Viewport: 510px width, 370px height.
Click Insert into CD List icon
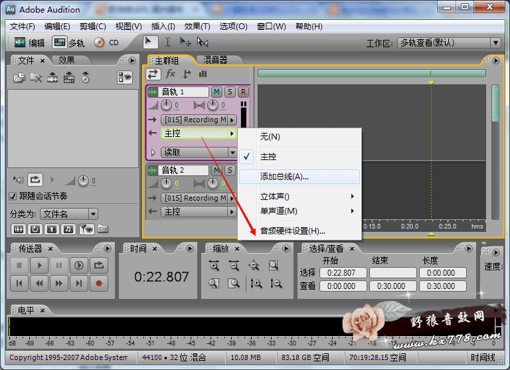(86, 78)
